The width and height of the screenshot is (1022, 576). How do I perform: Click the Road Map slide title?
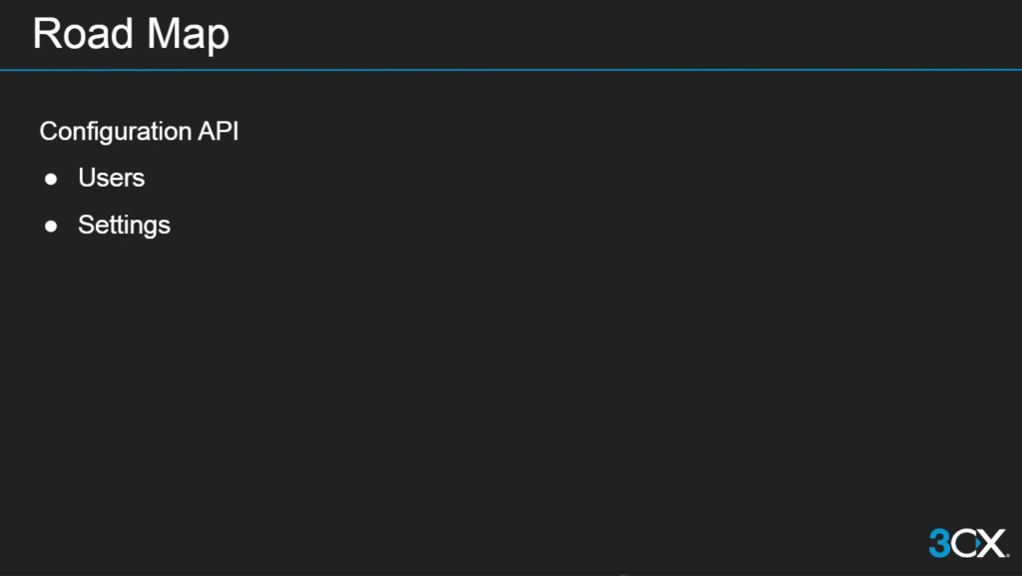click(131, 34)
